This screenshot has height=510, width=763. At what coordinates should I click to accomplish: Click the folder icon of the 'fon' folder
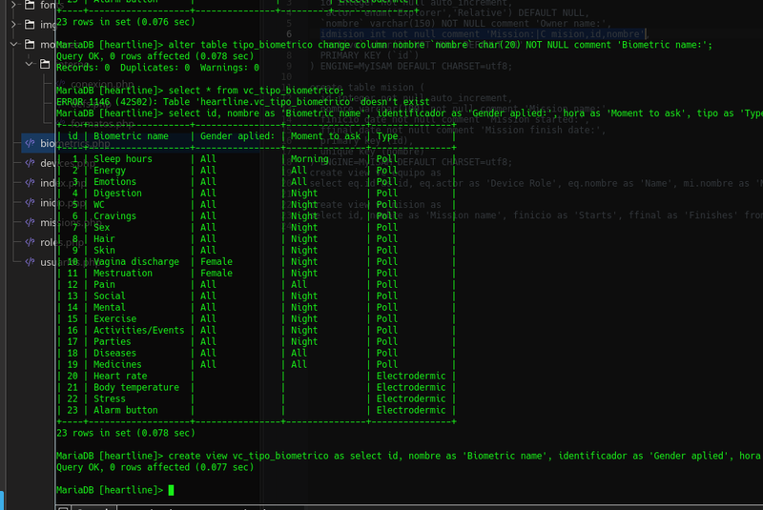click(x=30, y=5)
